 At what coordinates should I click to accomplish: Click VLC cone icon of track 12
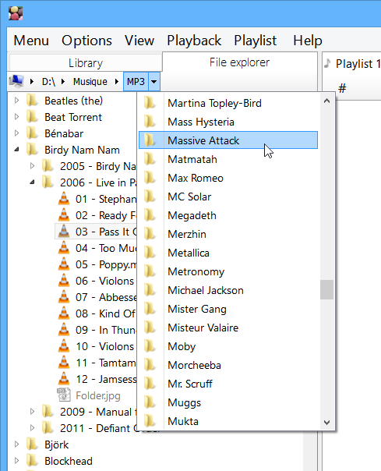64,378
